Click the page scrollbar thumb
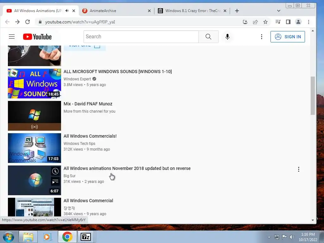 pyautogui.click(x=313, y=96)
